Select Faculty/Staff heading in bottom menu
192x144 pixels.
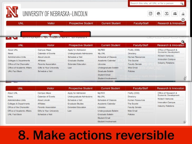pos(141,88)
